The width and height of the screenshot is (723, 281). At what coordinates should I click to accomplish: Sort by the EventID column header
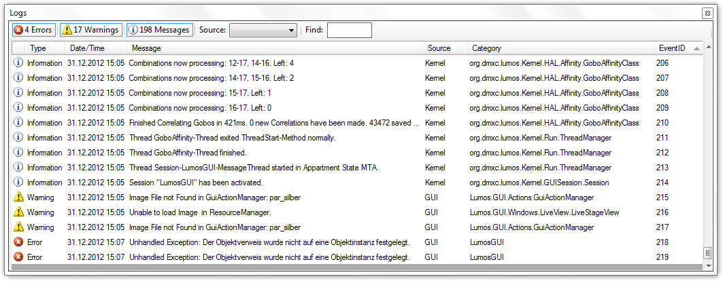click(x=671, y=48)
